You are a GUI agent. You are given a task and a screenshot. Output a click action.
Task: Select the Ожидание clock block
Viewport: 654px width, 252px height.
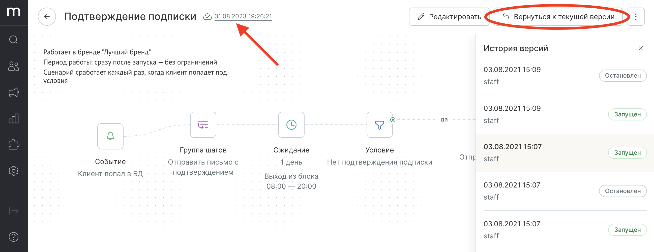[x=291, y=124]
